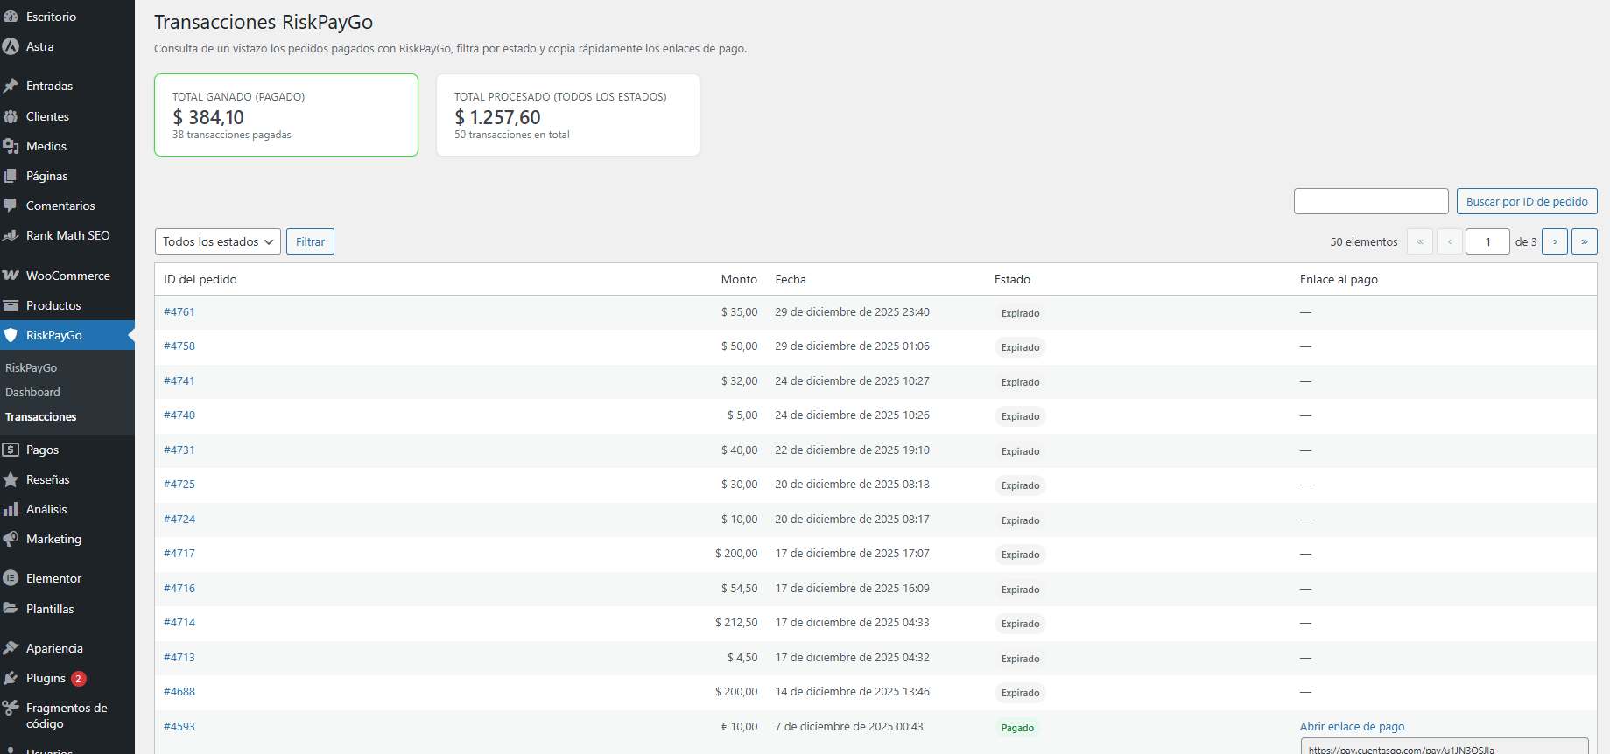The width and height of the screenshot is (1610, 754).
Task: Click the Astra theme icon
Action: (x=11, y=46)
